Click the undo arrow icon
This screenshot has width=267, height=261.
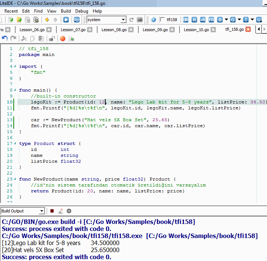[5, 38]
